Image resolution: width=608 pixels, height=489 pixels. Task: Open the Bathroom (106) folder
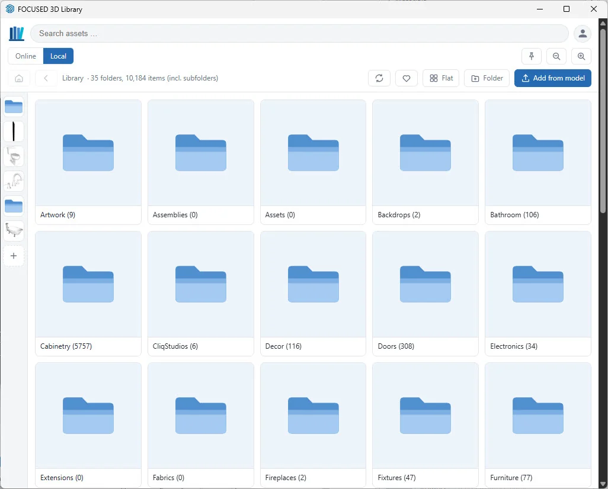(x=538, y=162)
